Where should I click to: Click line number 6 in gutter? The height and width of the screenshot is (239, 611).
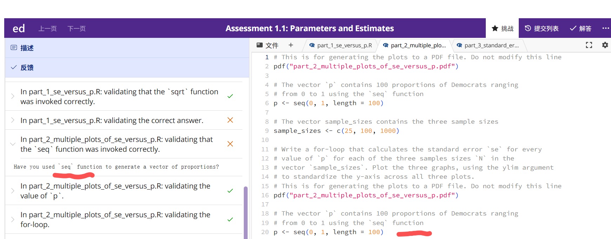267,103
